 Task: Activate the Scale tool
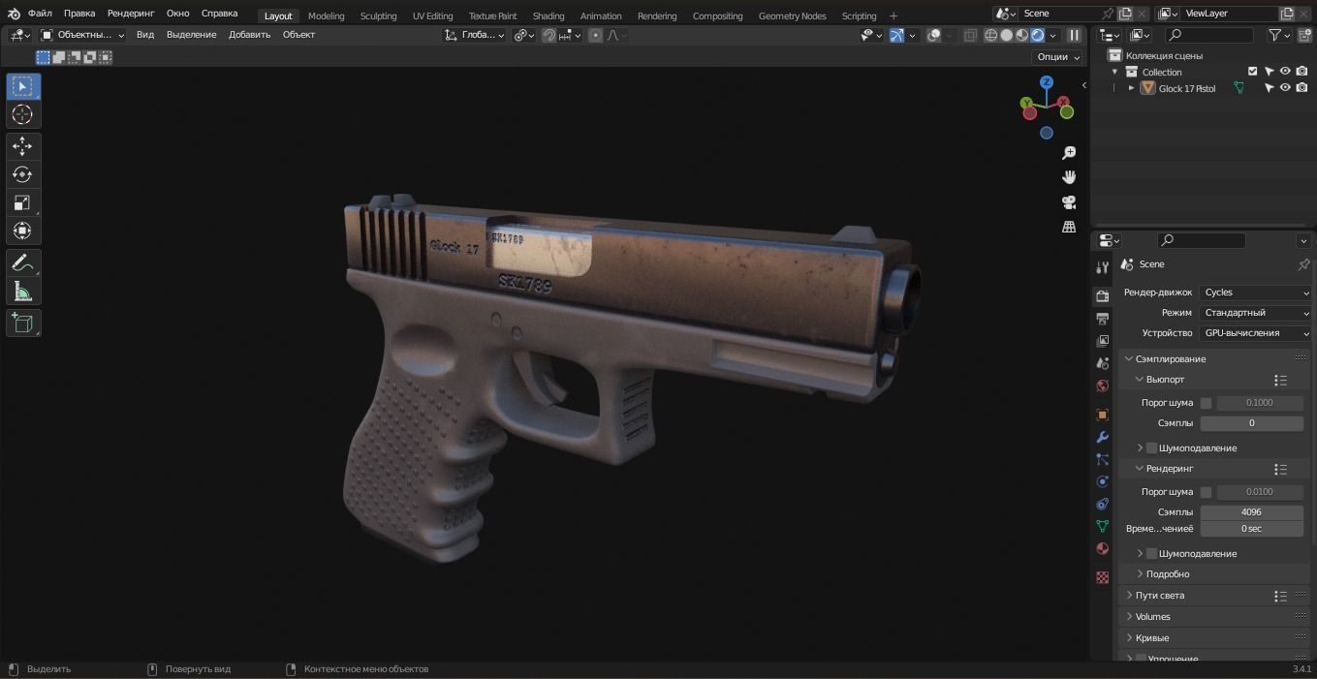[x=23, y=202]
